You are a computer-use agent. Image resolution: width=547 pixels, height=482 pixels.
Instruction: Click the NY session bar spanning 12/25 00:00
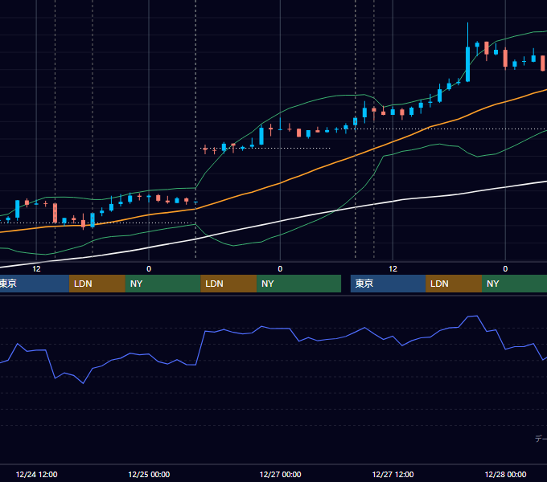click(x=163, y=284)
